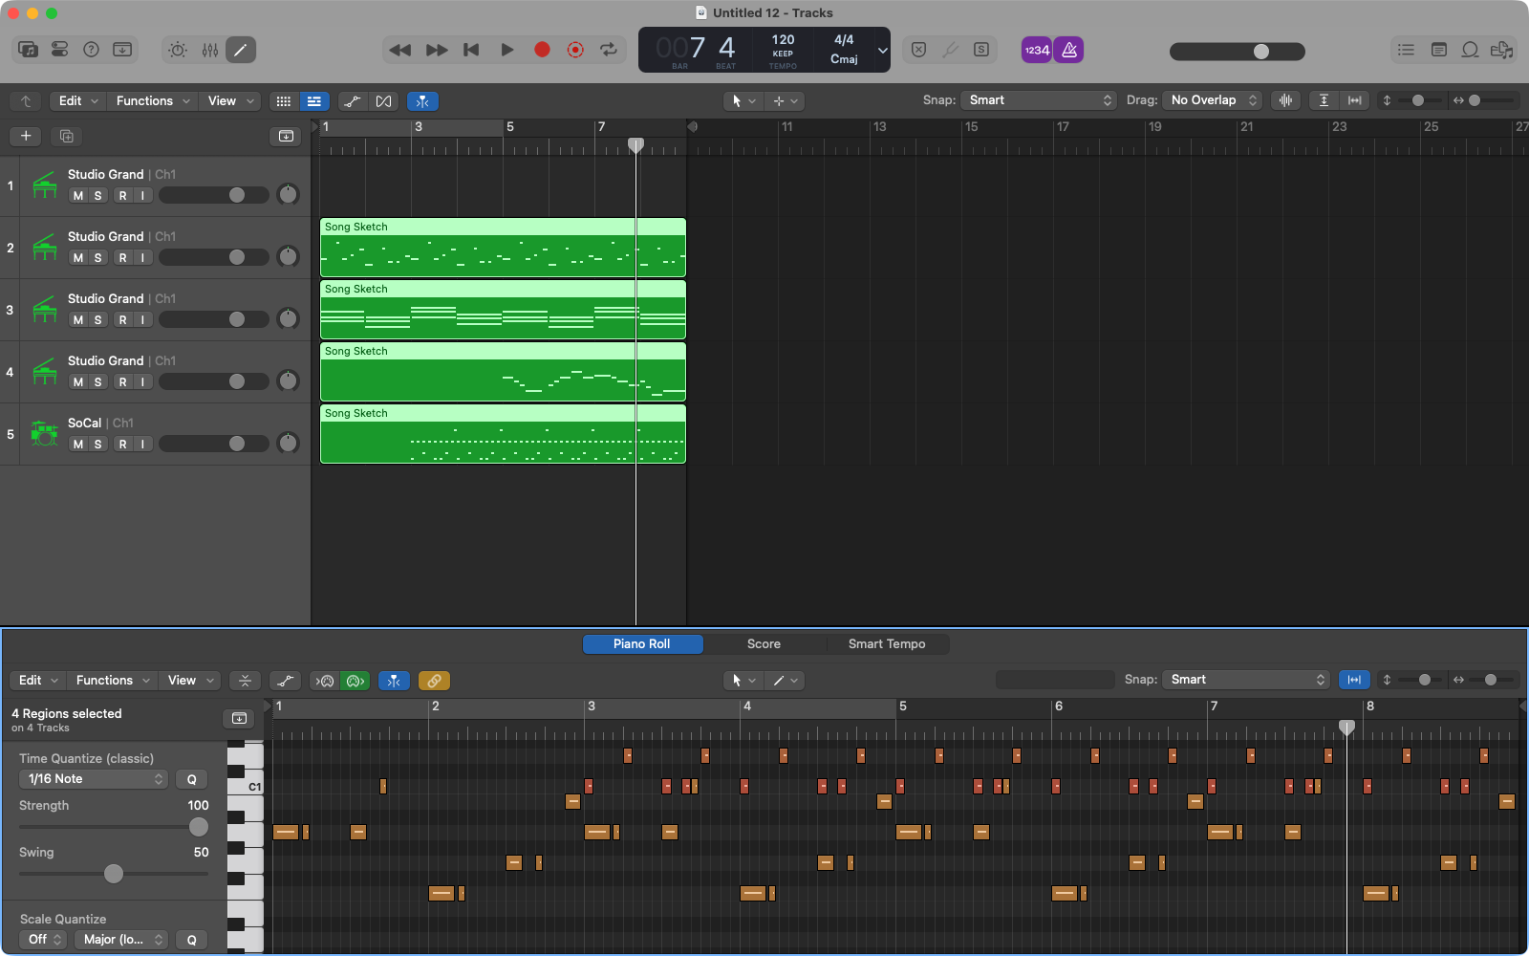Open the Loop Browser icon
This screenshot has height=956, width=1529.
click(x=1471, y=50)
